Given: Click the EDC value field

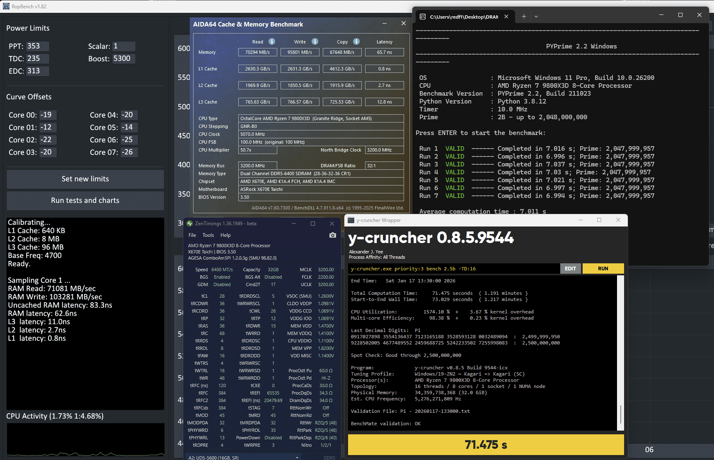Looking at the screenshot, I should coord(37,71).
